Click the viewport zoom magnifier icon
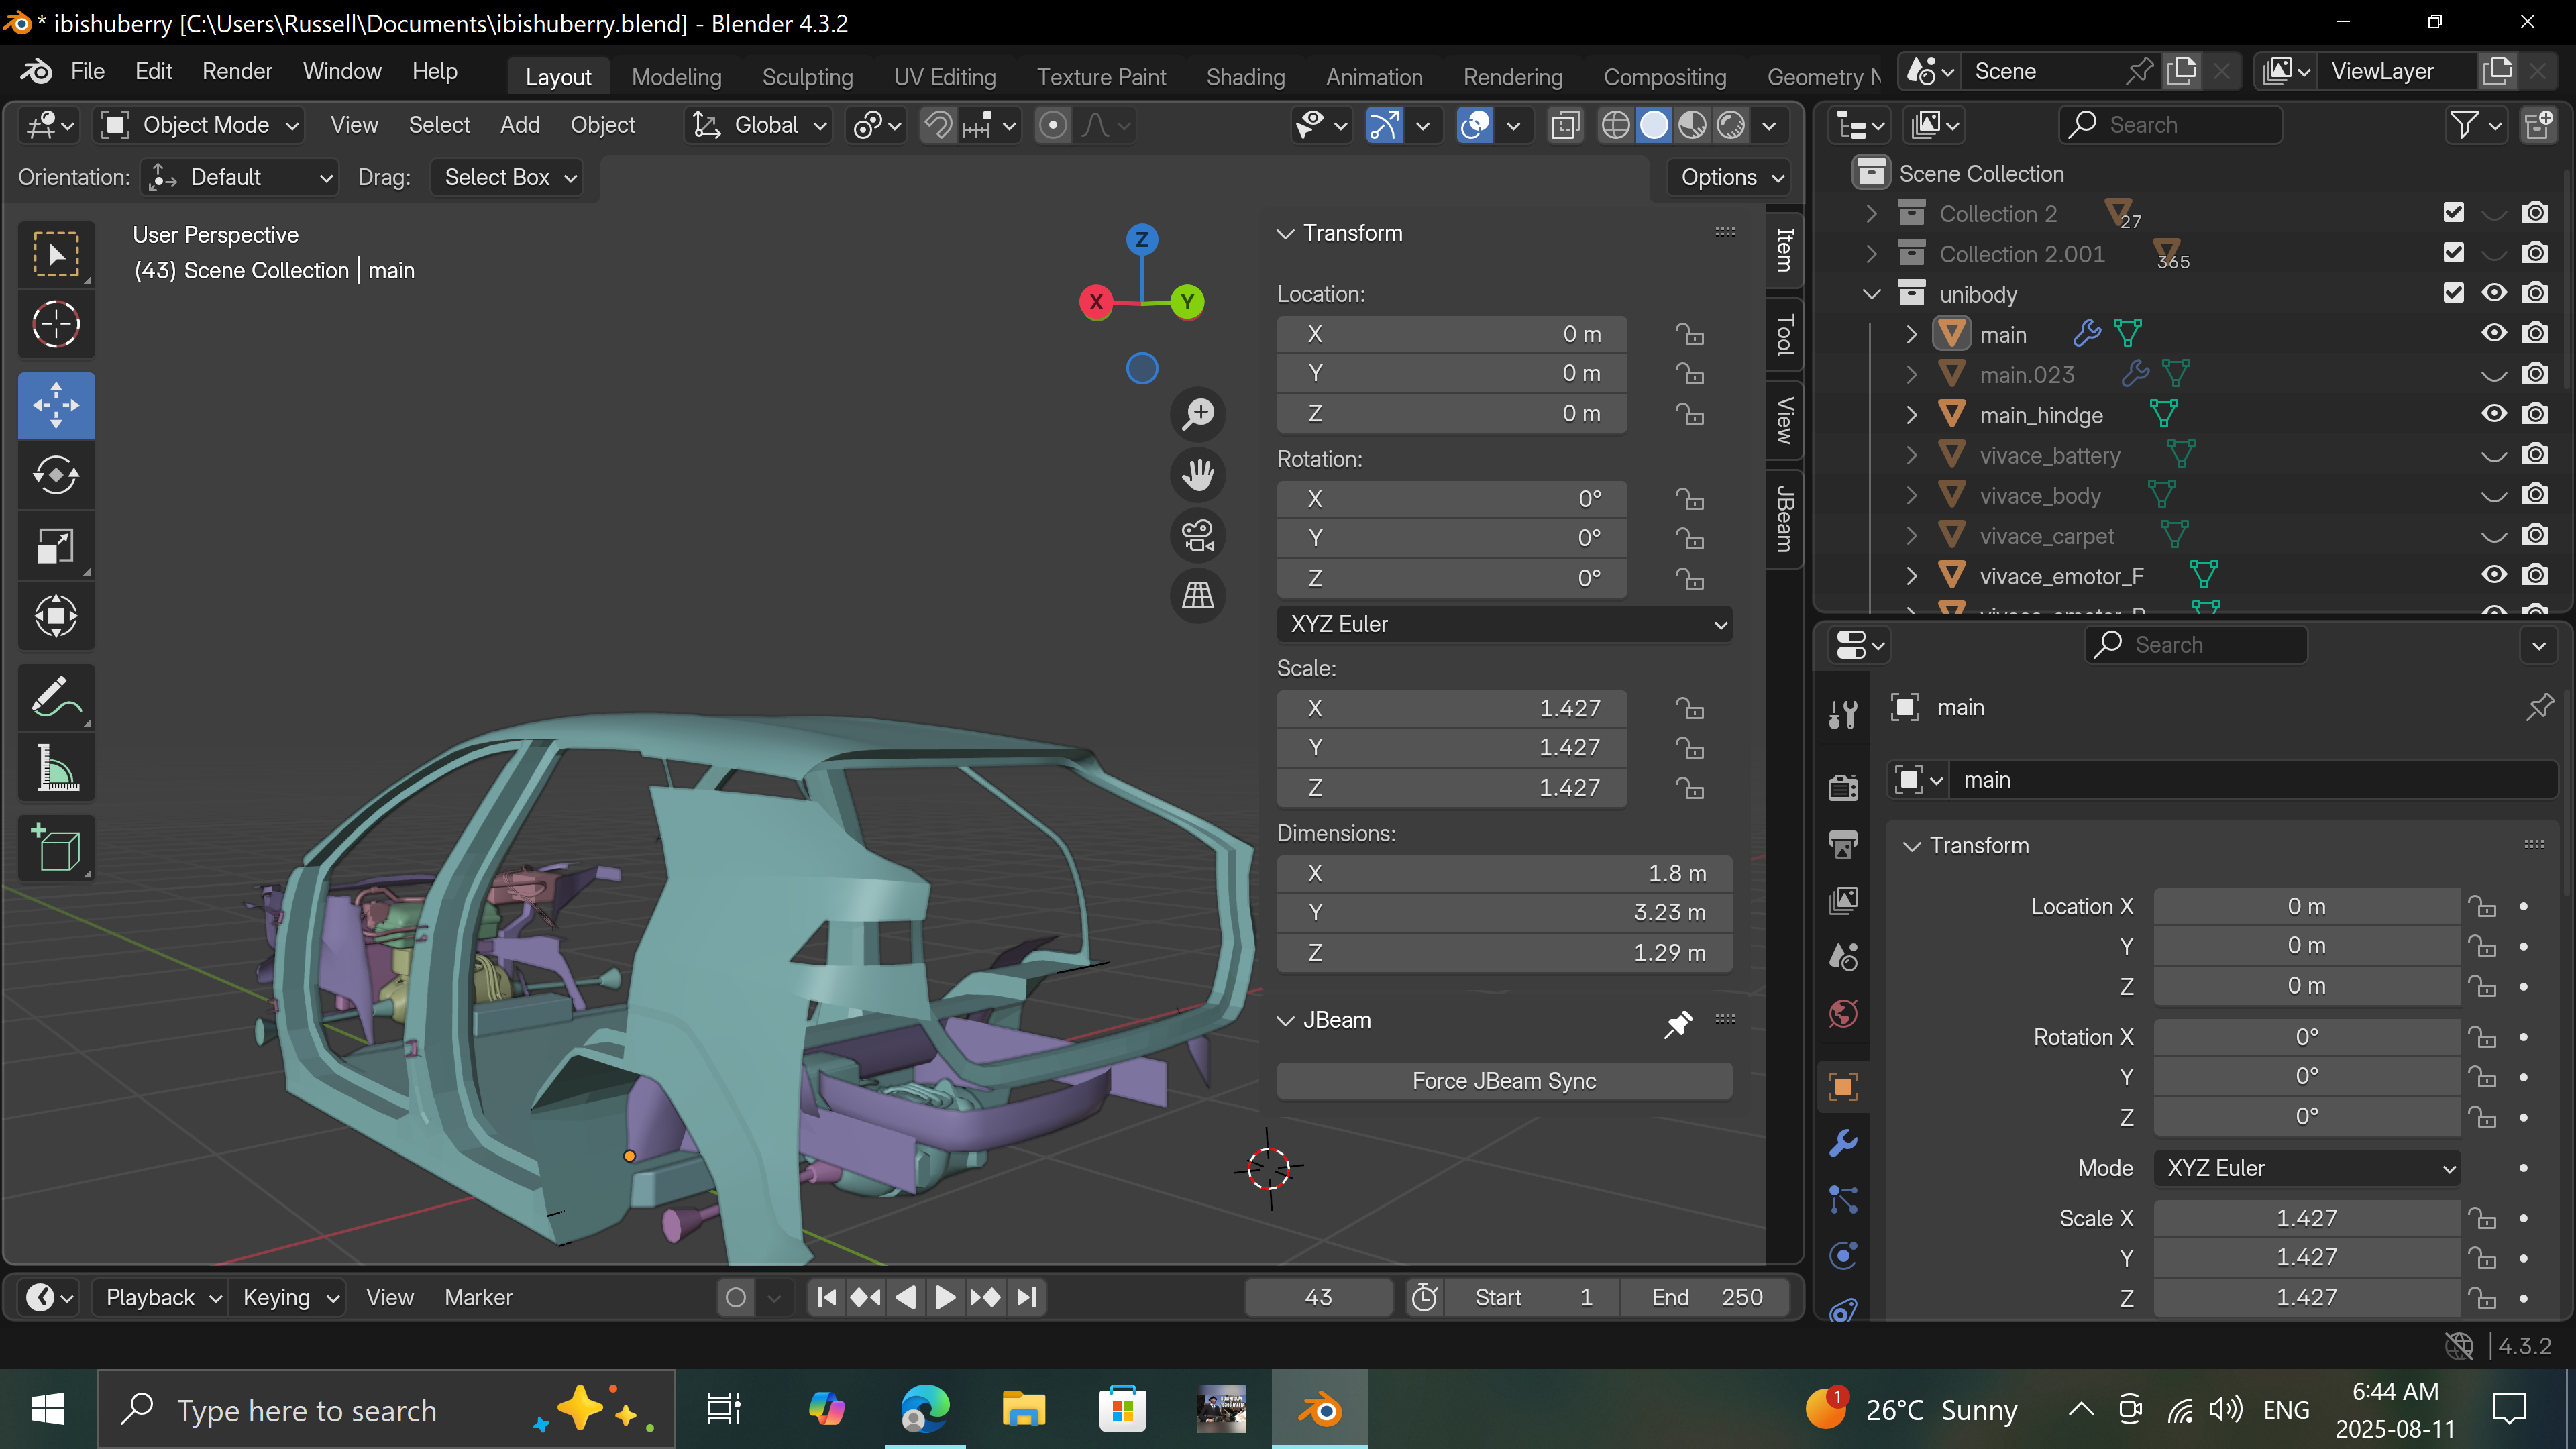 (1198, 413)
